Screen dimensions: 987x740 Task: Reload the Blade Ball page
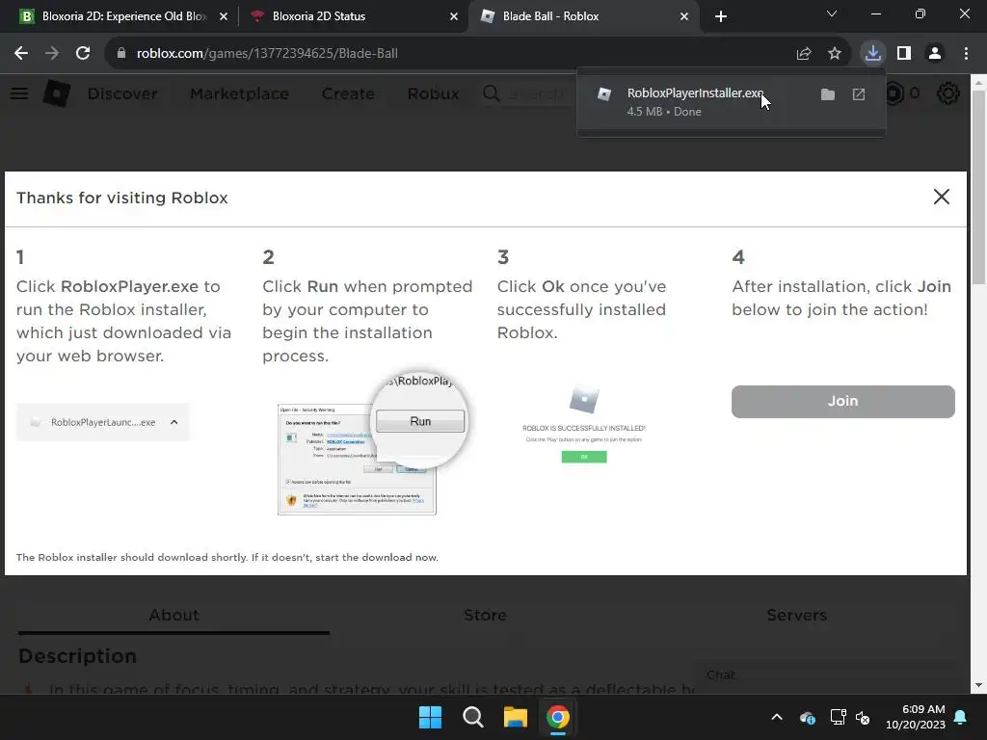point(83,54)
